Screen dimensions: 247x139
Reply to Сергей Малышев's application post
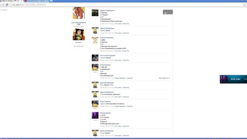126,51
